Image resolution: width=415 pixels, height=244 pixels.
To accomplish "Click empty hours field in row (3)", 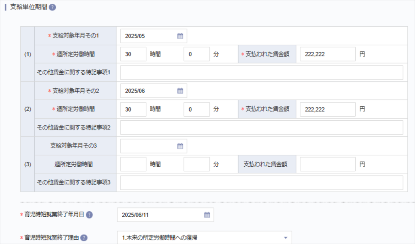I will pos(132,164).
